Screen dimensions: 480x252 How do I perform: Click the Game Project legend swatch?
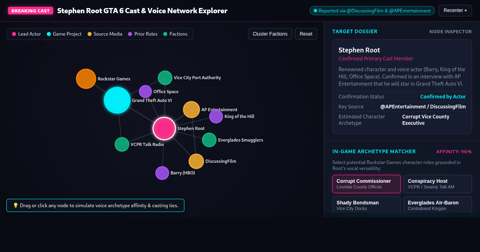tap(49, 34)
